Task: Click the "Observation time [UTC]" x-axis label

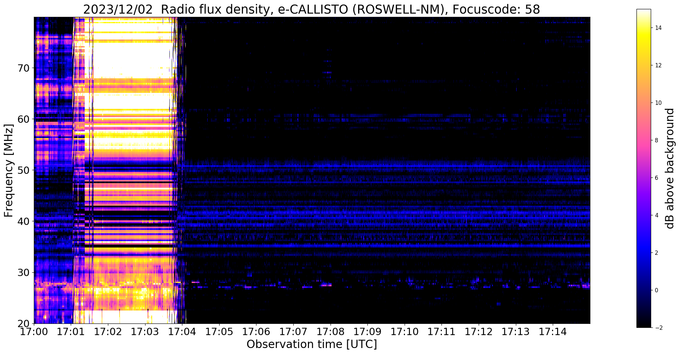Action: pyautogui.click(x=312, y=344)
